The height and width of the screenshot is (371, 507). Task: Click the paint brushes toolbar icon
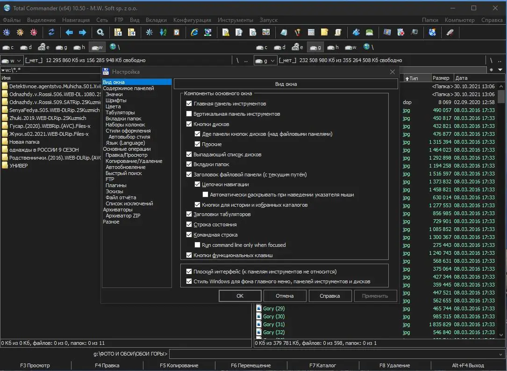pos(297,32)
